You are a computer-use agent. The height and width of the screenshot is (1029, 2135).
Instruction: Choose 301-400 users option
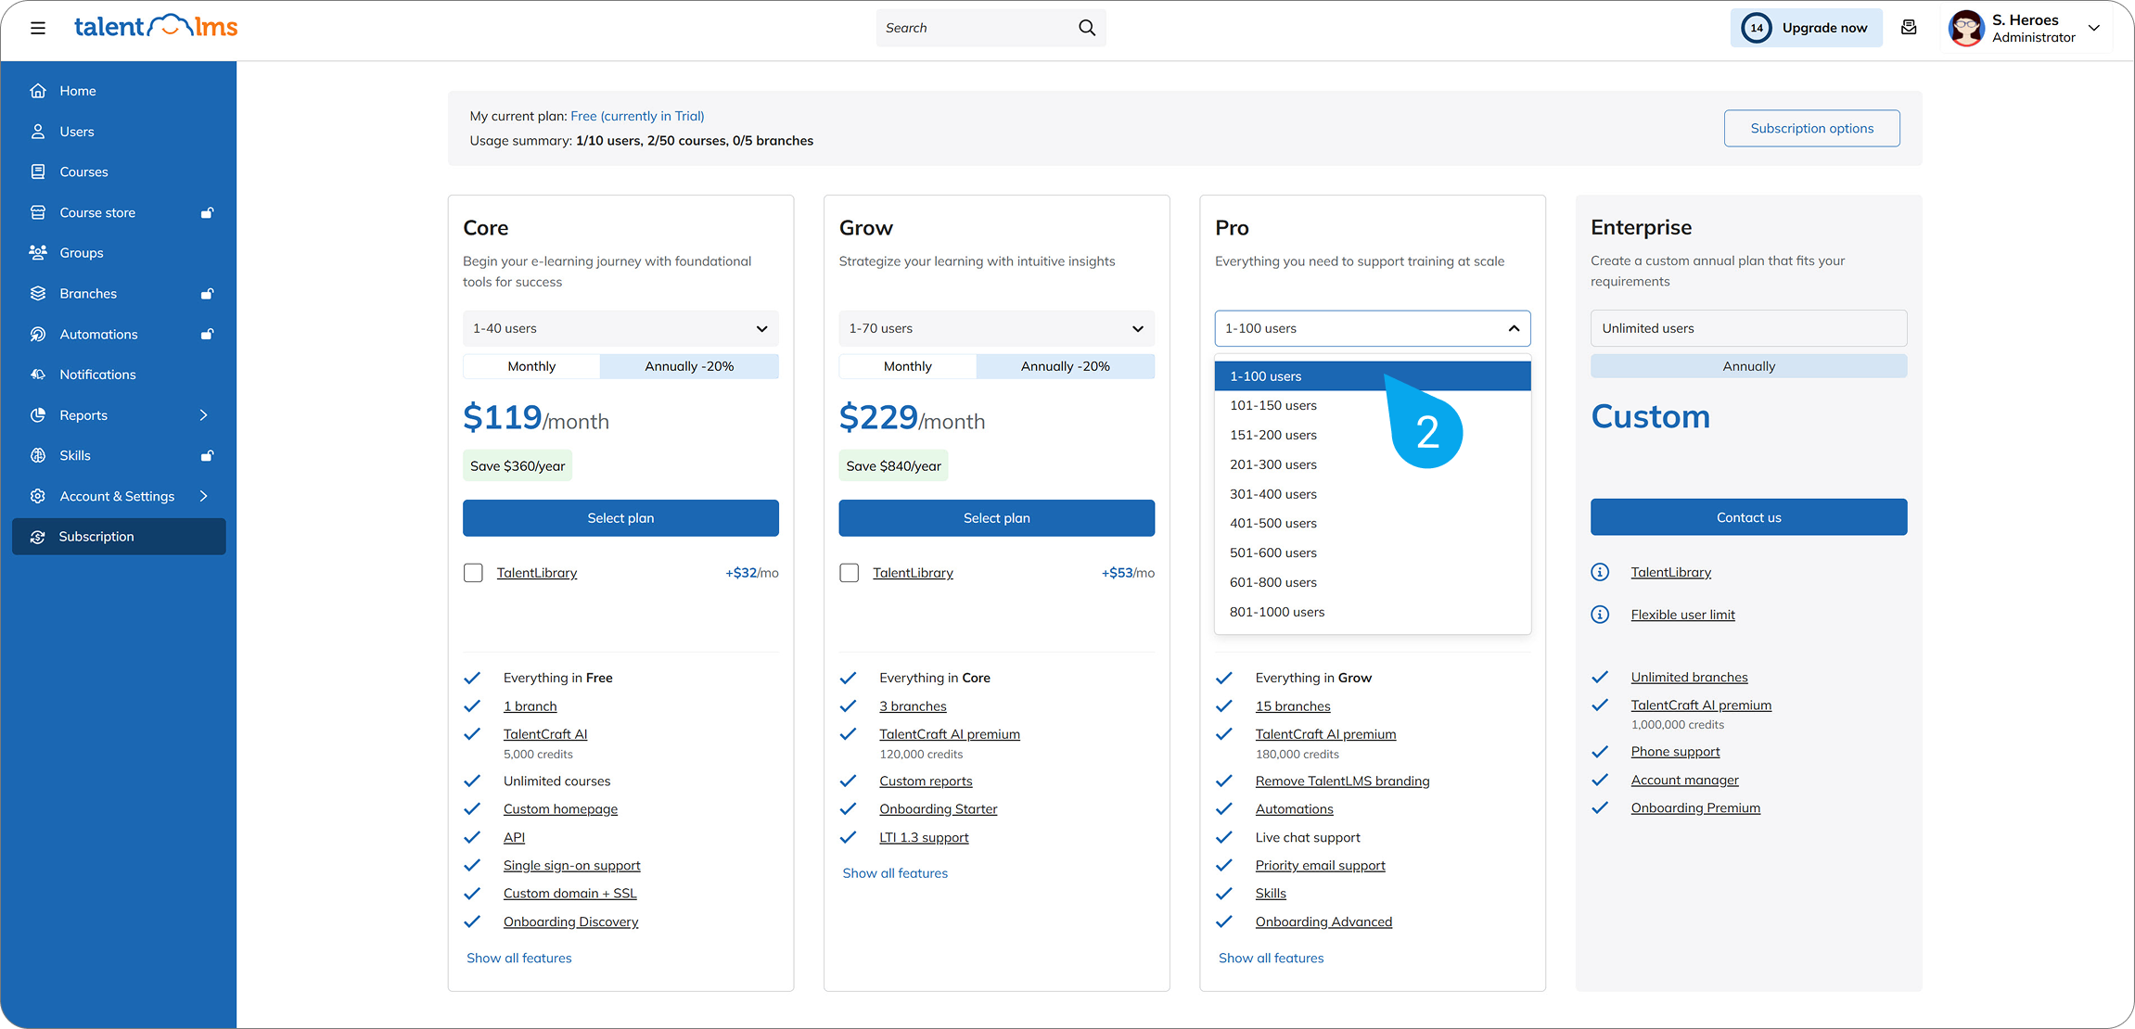1373,494
